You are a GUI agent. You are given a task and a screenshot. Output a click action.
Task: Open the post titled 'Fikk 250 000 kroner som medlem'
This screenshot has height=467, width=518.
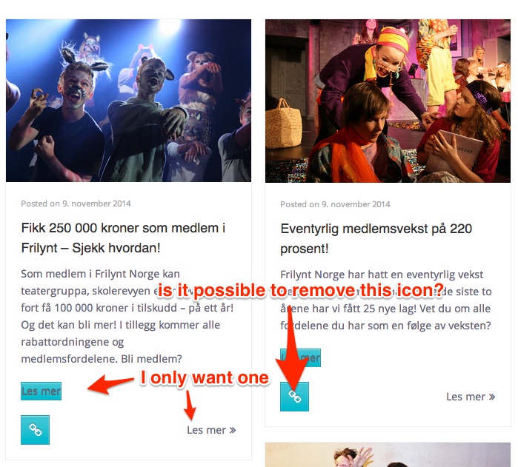pyautogui.click(x=123, y=238)
